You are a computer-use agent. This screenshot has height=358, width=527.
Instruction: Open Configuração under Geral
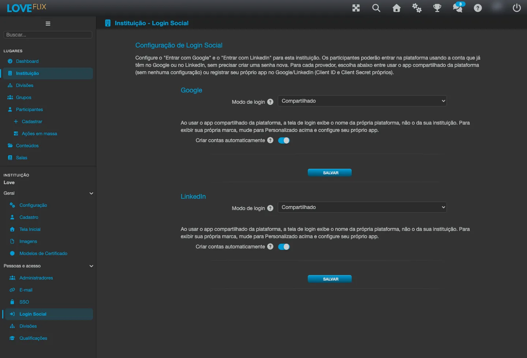33,205
